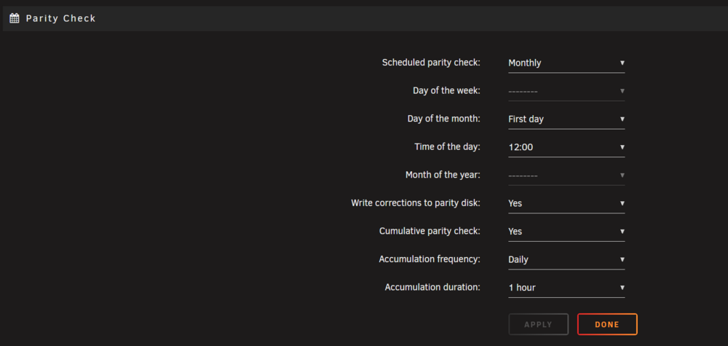Screen dimensions: 728x346
Task: Click the Write corrections to parity disk label
Action: [x=416, y=203]
